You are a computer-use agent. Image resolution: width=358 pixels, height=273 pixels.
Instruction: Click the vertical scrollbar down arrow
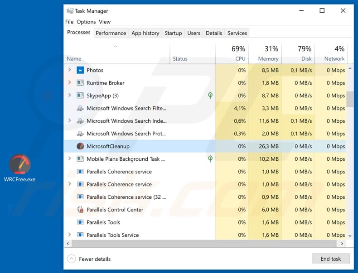click(350, 236)
